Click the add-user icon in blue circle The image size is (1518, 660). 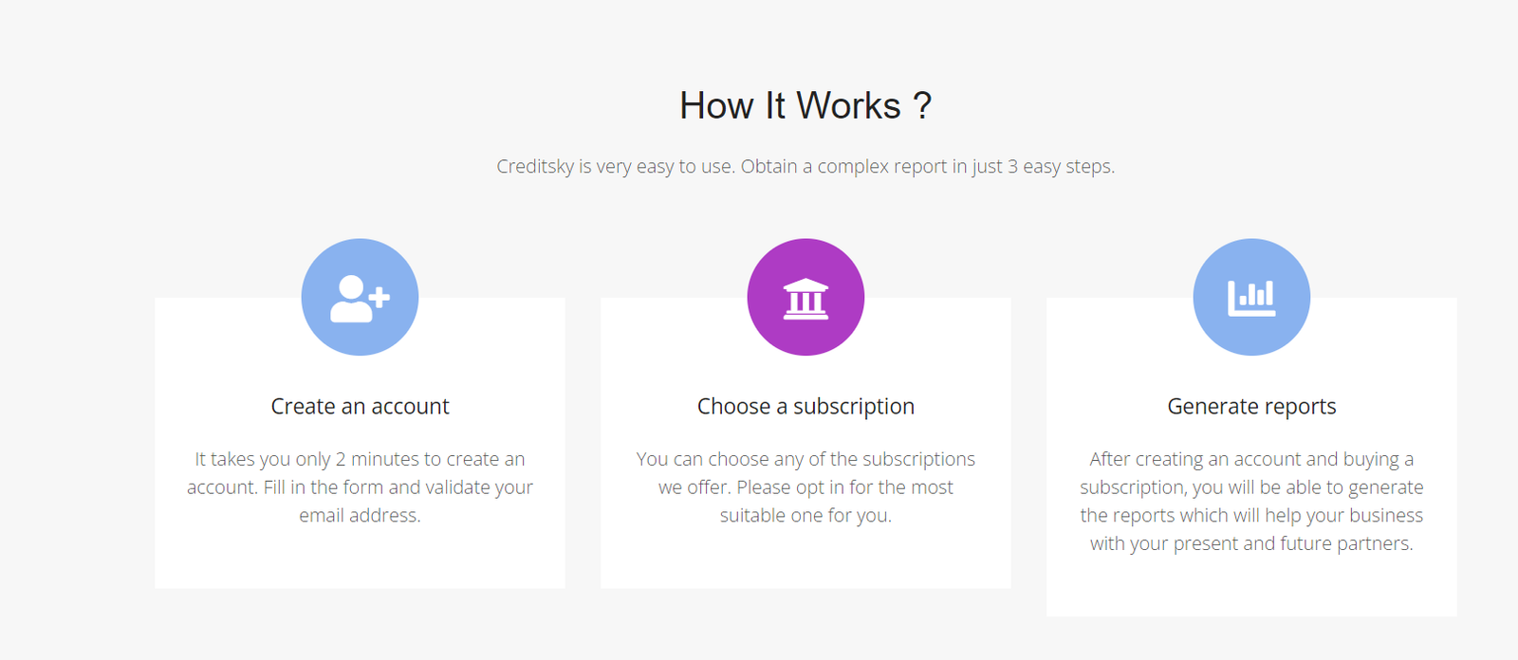360,299
